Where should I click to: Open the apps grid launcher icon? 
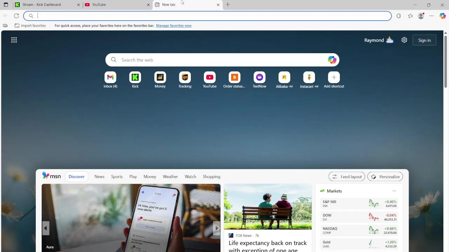coord(14,40)
